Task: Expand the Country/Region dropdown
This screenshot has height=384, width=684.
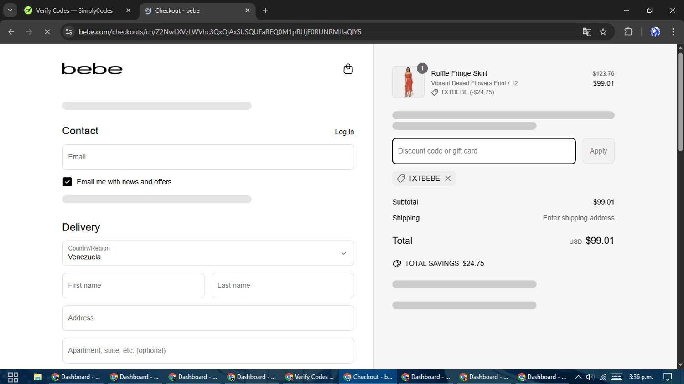Action: [208, 253]
